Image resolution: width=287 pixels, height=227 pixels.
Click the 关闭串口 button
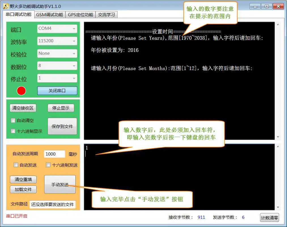(x=57, y=91)
